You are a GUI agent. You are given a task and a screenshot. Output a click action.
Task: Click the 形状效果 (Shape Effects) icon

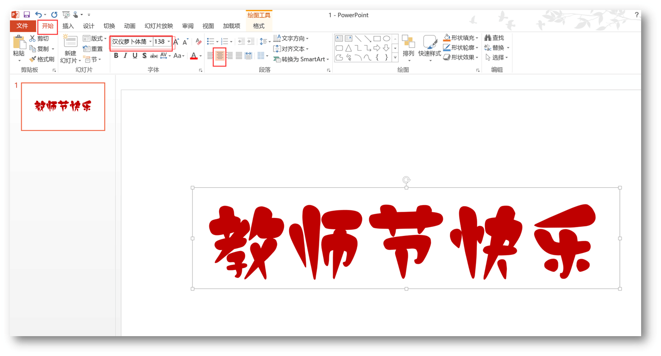[446, 57]
